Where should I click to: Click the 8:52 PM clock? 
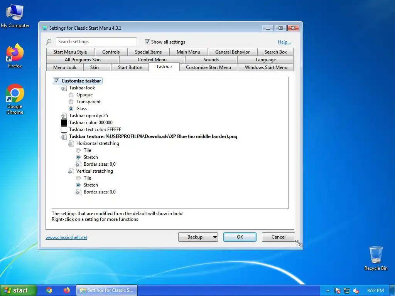pos(375,291)
